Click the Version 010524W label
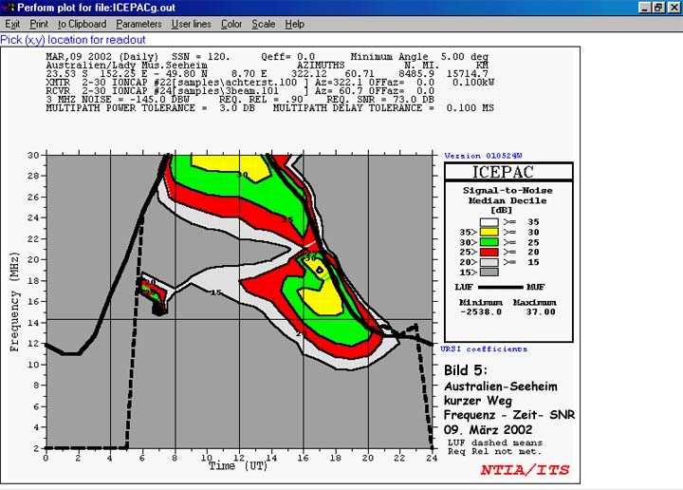683x490 pixels. tap(482, 155)
